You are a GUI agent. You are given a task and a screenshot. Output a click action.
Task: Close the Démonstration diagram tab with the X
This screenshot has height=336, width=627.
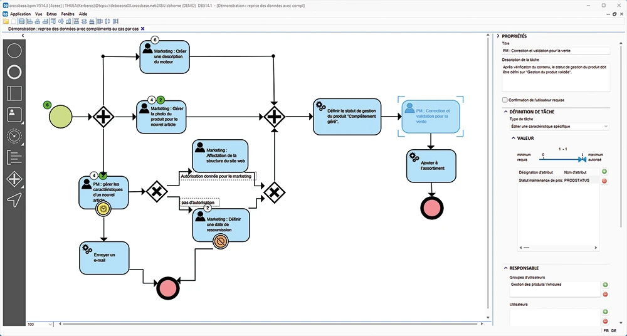pos(142,29)
